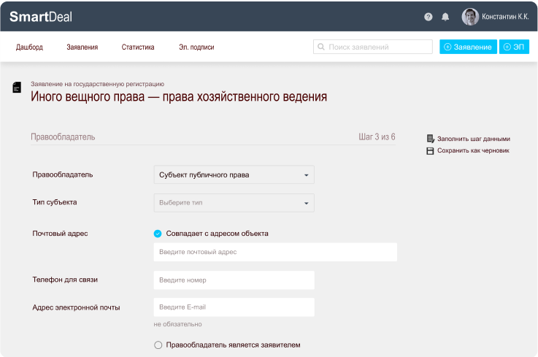
Task: Switch to the Статистика tab
Action: [138, 47]
